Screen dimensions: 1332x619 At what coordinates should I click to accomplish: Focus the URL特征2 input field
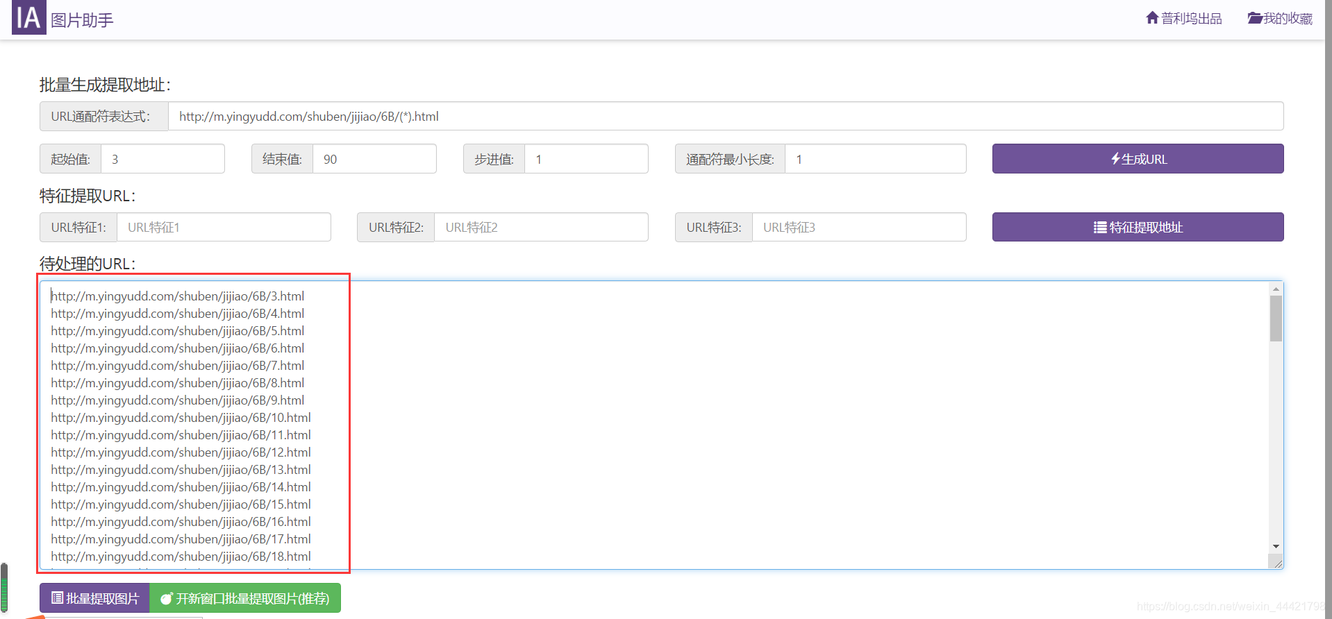click(541, 227)
